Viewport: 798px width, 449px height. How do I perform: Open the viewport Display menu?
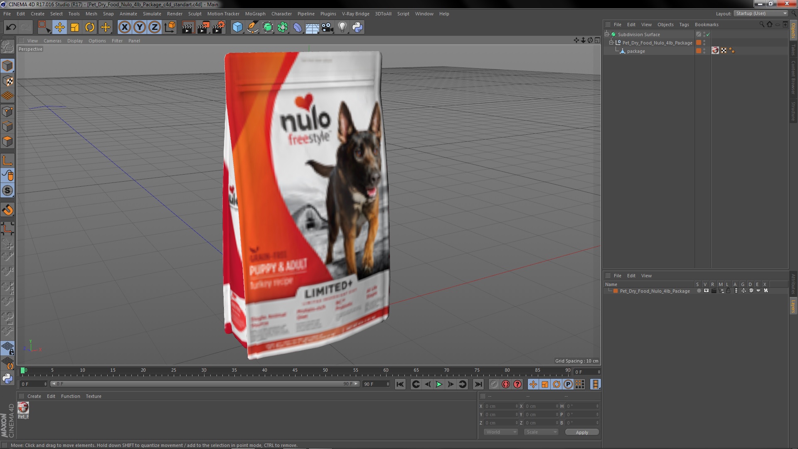75,41
